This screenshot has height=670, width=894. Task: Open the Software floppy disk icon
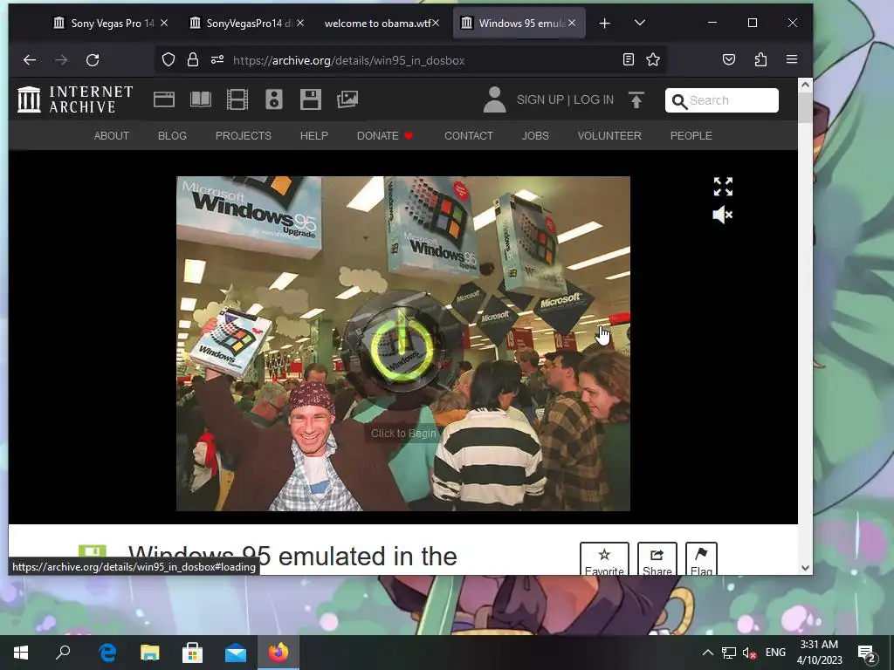(x=311, y=99)
